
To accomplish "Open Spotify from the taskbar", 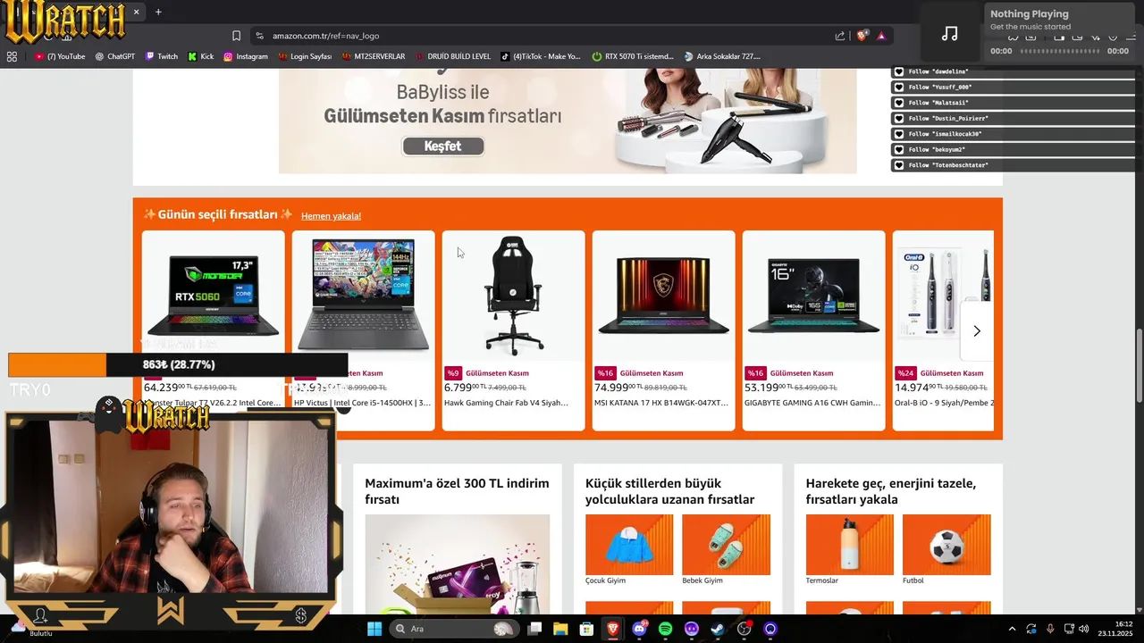I will 665,629.
